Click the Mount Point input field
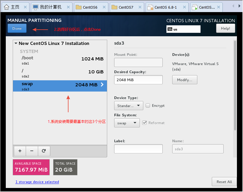243x192 pixels. tap(138, 62)
